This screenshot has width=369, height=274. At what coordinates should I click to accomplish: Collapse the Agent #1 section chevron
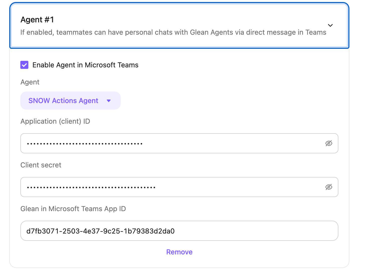(x=330, y=25)
